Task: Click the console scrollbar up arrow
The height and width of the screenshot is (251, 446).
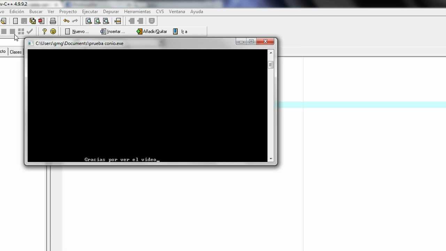Action: 271,53
